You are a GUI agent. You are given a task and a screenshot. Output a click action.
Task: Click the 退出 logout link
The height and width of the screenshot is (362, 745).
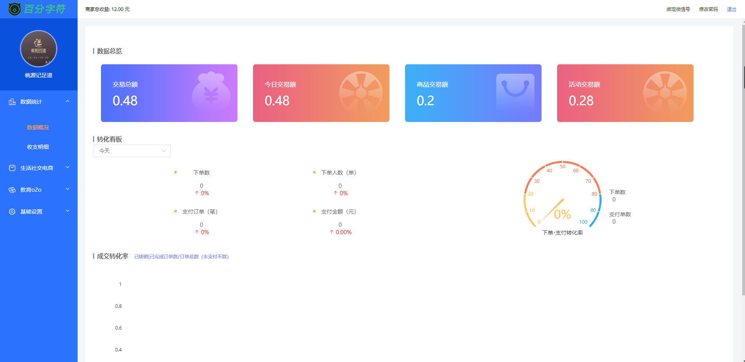[x=732, y=9]
